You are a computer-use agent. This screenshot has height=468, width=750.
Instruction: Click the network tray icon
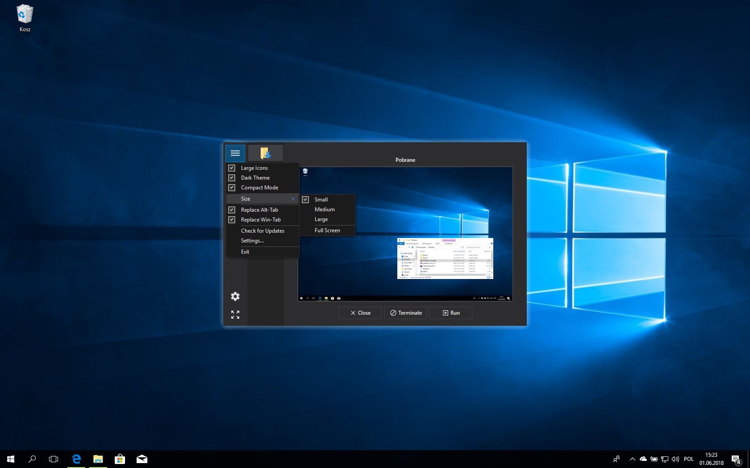[665, 459]
